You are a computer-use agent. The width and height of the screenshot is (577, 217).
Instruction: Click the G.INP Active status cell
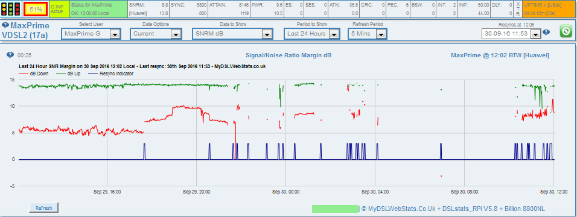[59, 9]
